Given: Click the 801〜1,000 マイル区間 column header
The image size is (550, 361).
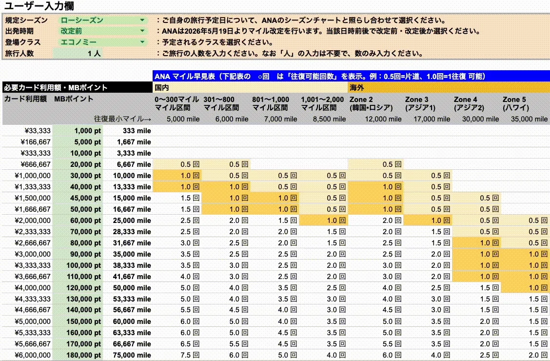Looking at the screenshot, I should pos(275,103).
